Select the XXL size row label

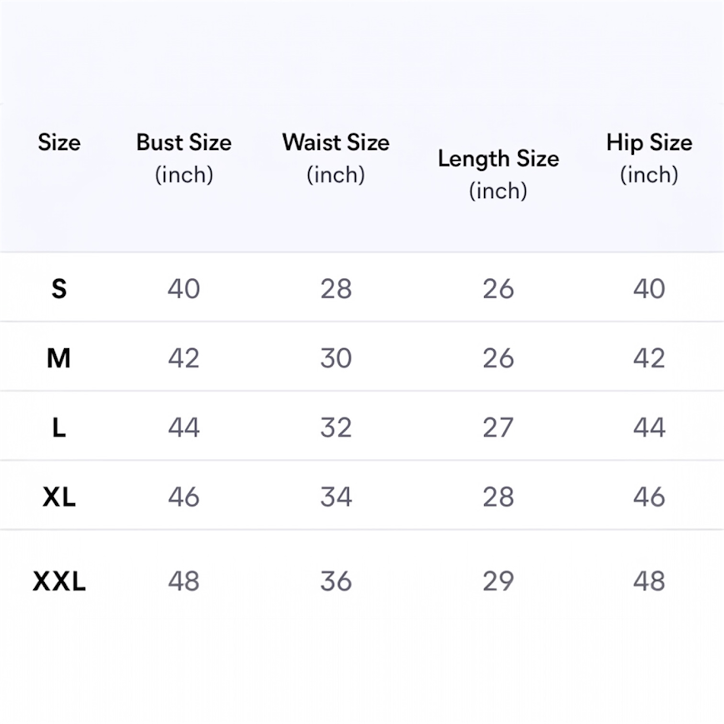click(59, 581)
